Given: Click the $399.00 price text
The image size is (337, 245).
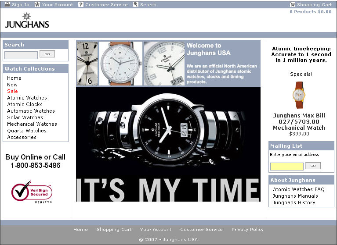Looking at the screenshot, I should [299, 134].
